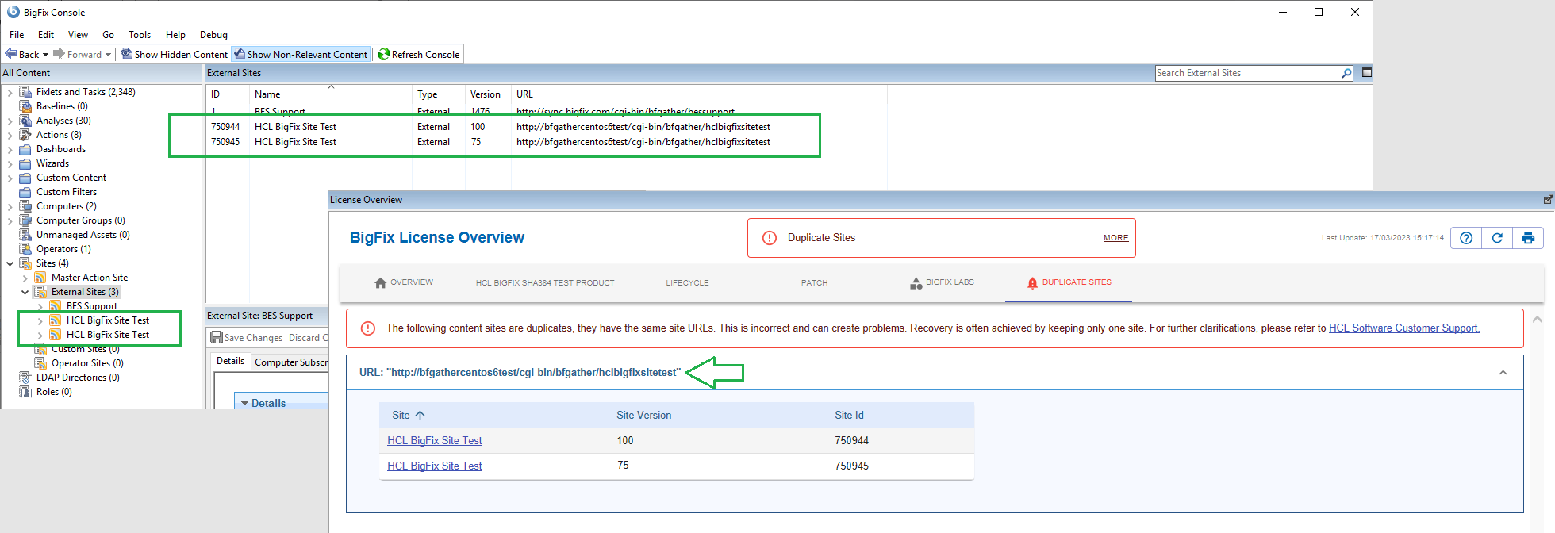Click the MORE link in Duplicate Sites alert

(x=1115, y=238)
